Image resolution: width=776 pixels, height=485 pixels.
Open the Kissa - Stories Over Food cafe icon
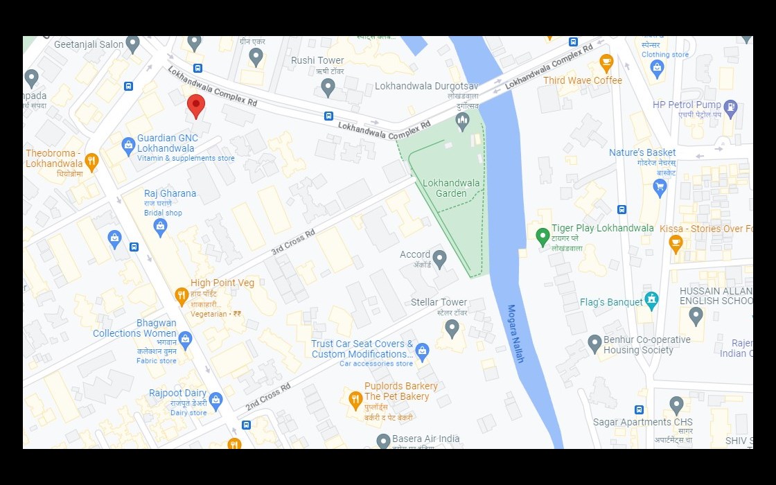pos(676,243)
